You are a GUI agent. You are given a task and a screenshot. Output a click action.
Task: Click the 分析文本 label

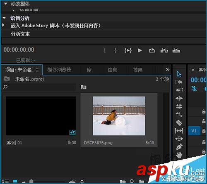(20, 34)
